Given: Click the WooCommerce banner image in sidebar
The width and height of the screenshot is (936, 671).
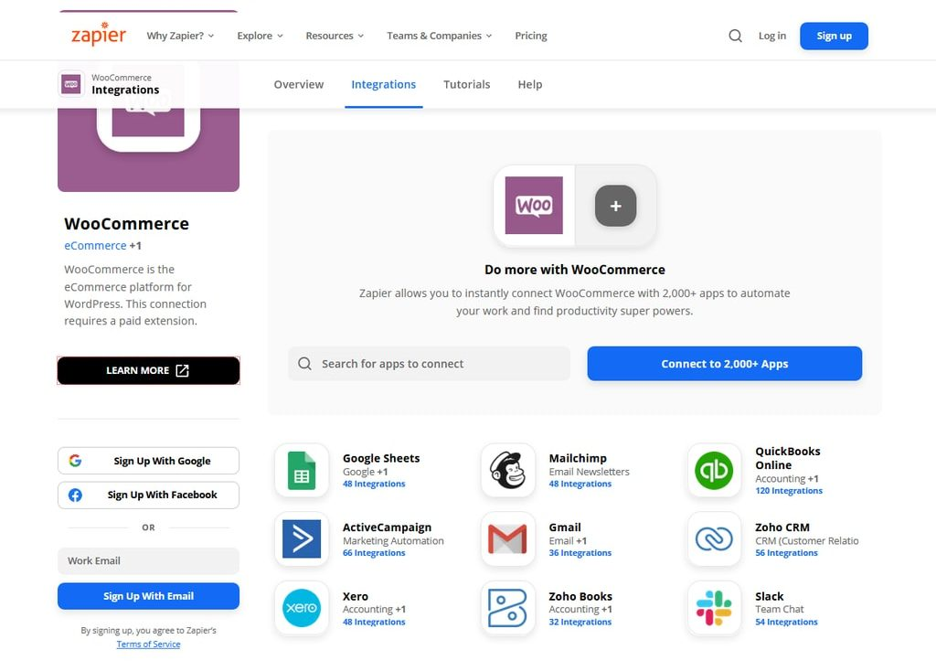Looking at the screenshot, I should 149,150.
